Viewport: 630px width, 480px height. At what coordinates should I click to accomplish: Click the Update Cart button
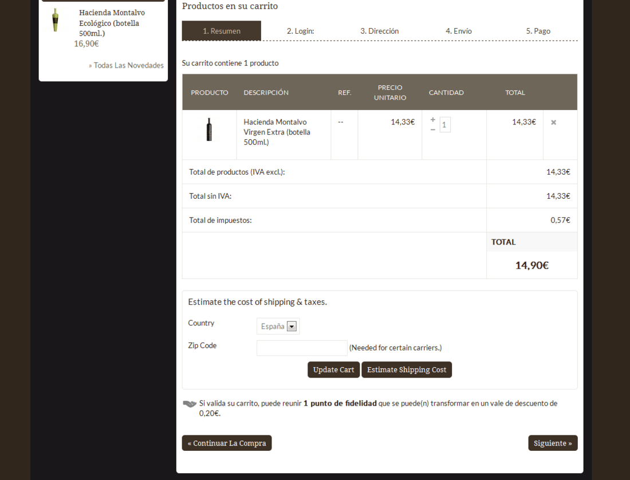tap(333, 369)
